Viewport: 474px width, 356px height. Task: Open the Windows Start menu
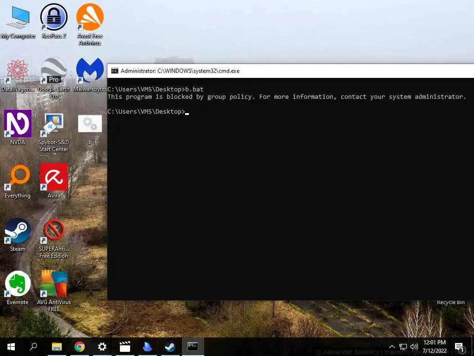coord(11,347)
